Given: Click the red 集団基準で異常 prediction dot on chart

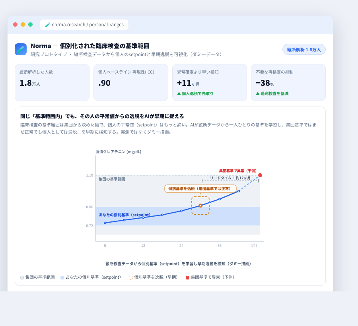Looking at the screenshot, I should click(260, 175).
